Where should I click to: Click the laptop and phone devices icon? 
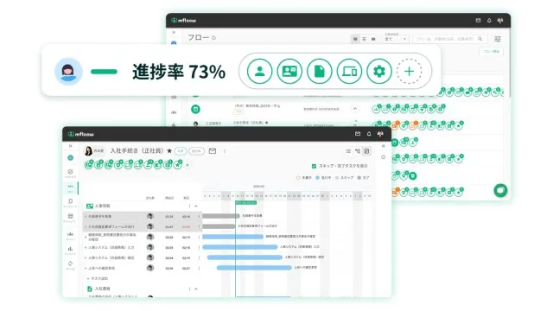click(x=349, y=71)
